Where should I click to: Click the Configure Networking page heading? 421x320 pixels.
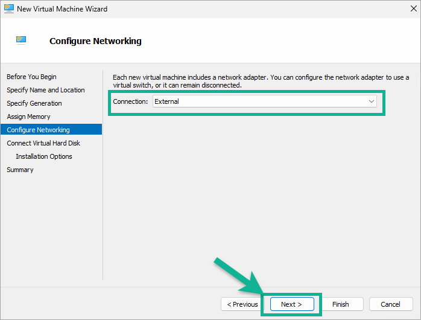pos(95,41)
